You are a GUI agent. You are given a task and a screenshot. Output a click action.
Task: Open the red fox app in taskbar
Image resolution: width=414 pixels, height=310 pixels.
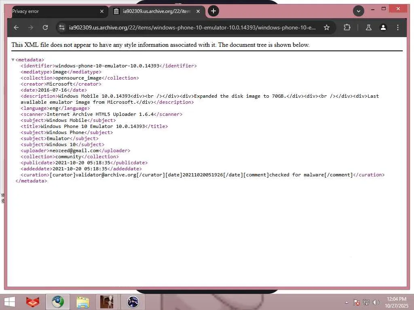[x=33, y=302]
